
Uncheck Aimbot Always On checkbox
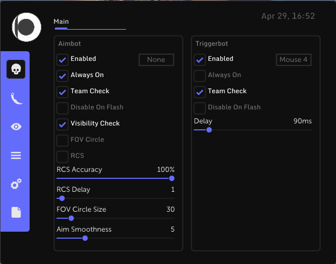62,76
